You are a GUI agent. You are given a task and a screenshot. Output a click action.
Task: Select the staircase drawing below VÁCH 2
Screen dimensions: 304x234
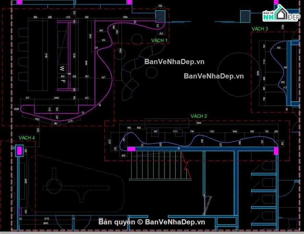click(x=160, y=166)
